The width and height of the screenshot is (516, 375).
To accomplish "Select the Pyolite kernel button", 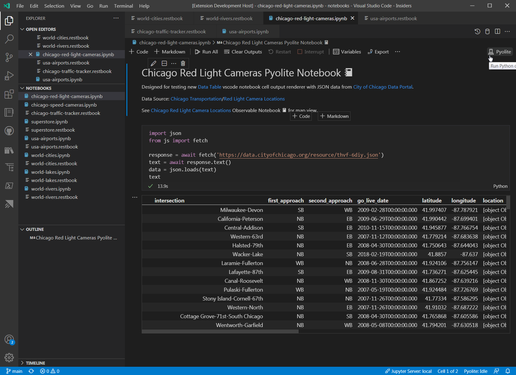I will pos(500,52).
